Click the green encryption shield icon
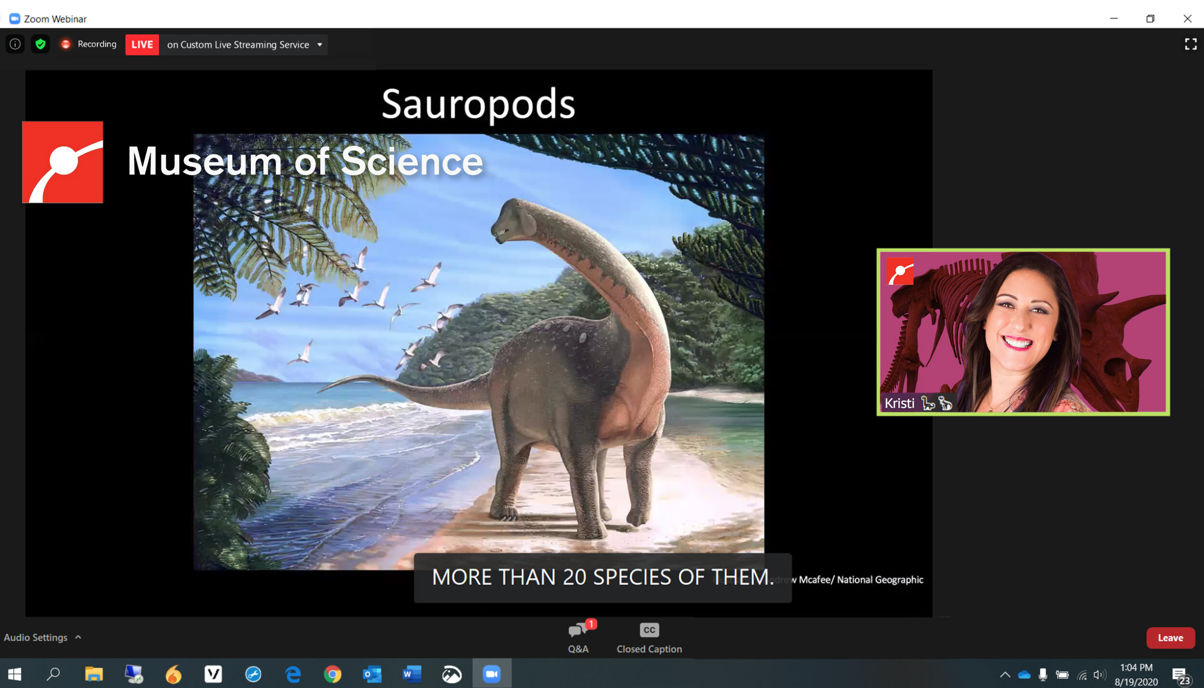This screenshot has height=688, width=1204. tap(40, 44)
